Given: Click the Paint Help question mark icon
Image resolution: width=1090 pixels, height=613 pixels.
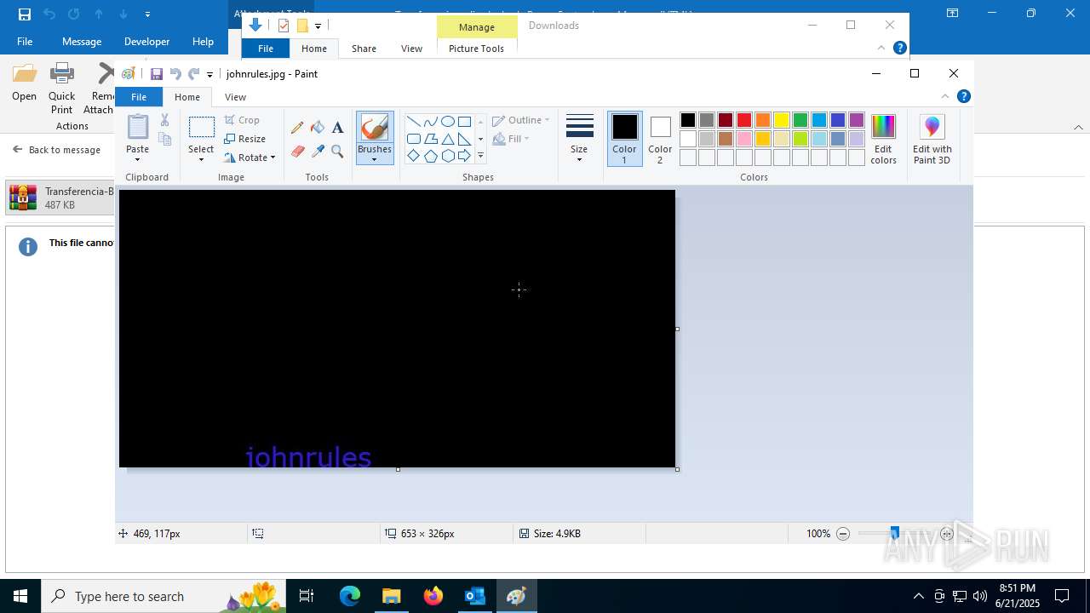Looking at the screenshot, I should 963,96.
